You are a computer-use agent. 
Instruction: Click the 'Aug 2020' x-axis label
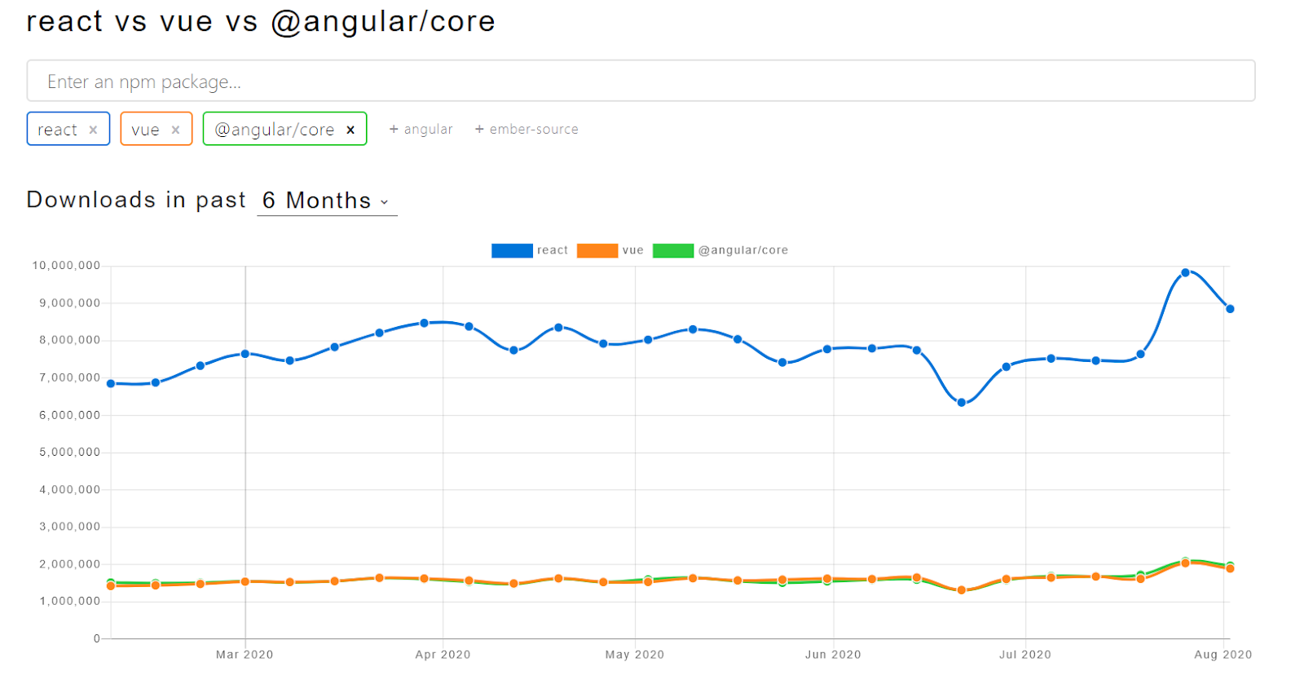(1223, 655)
